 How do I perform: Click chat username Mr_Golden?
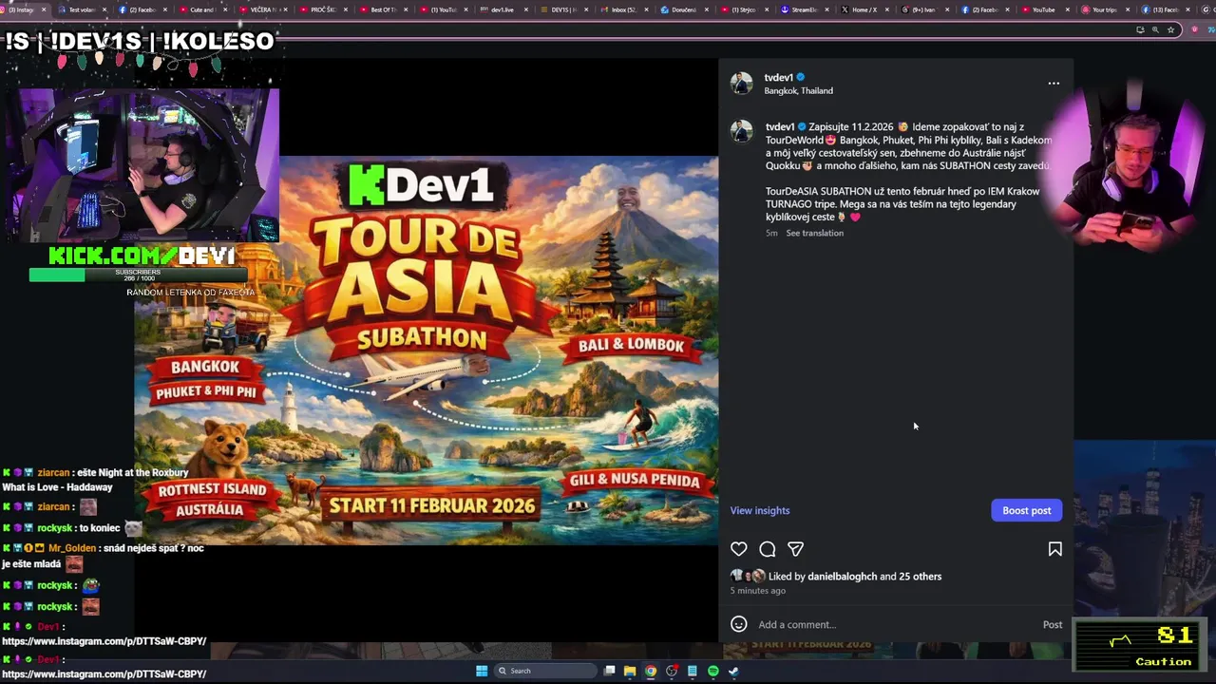(72, 549)
